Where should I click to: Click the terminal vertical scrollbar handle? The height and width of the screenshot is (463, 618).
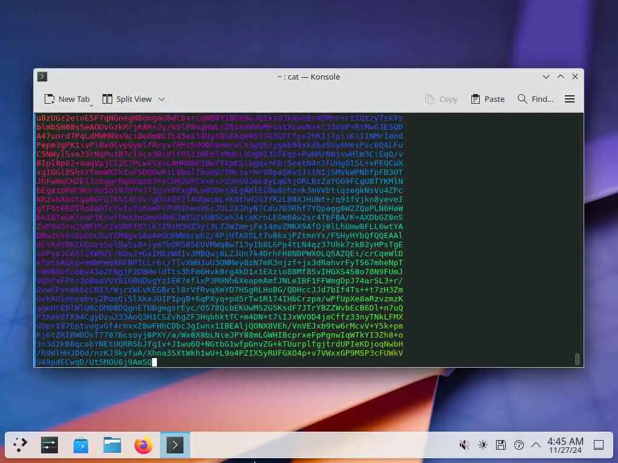[578, 359]
